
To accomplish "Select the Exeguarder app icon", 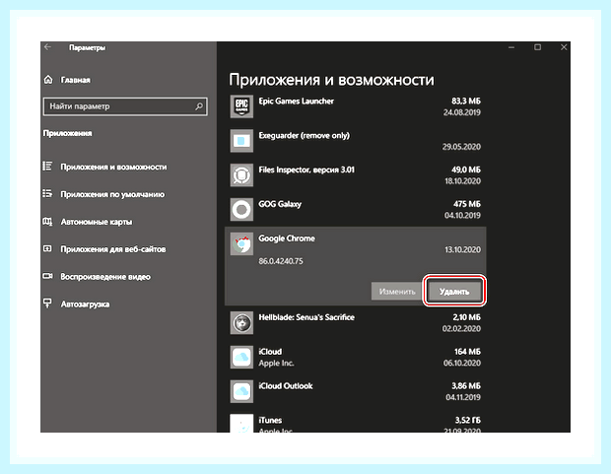I will 241,141.
